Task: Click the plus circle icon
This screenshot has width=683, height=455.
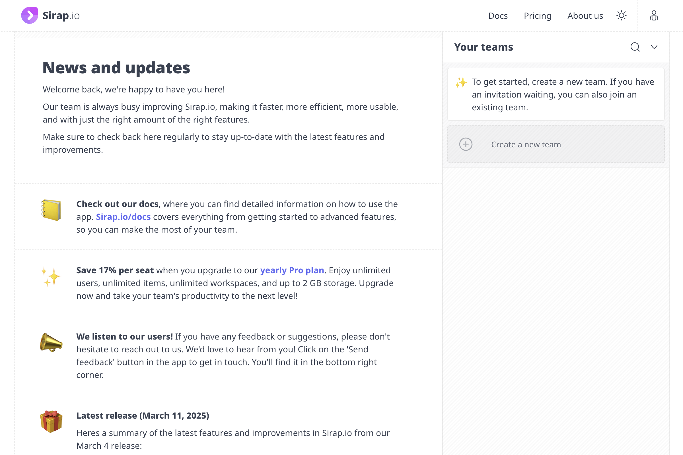Action: 466,144
